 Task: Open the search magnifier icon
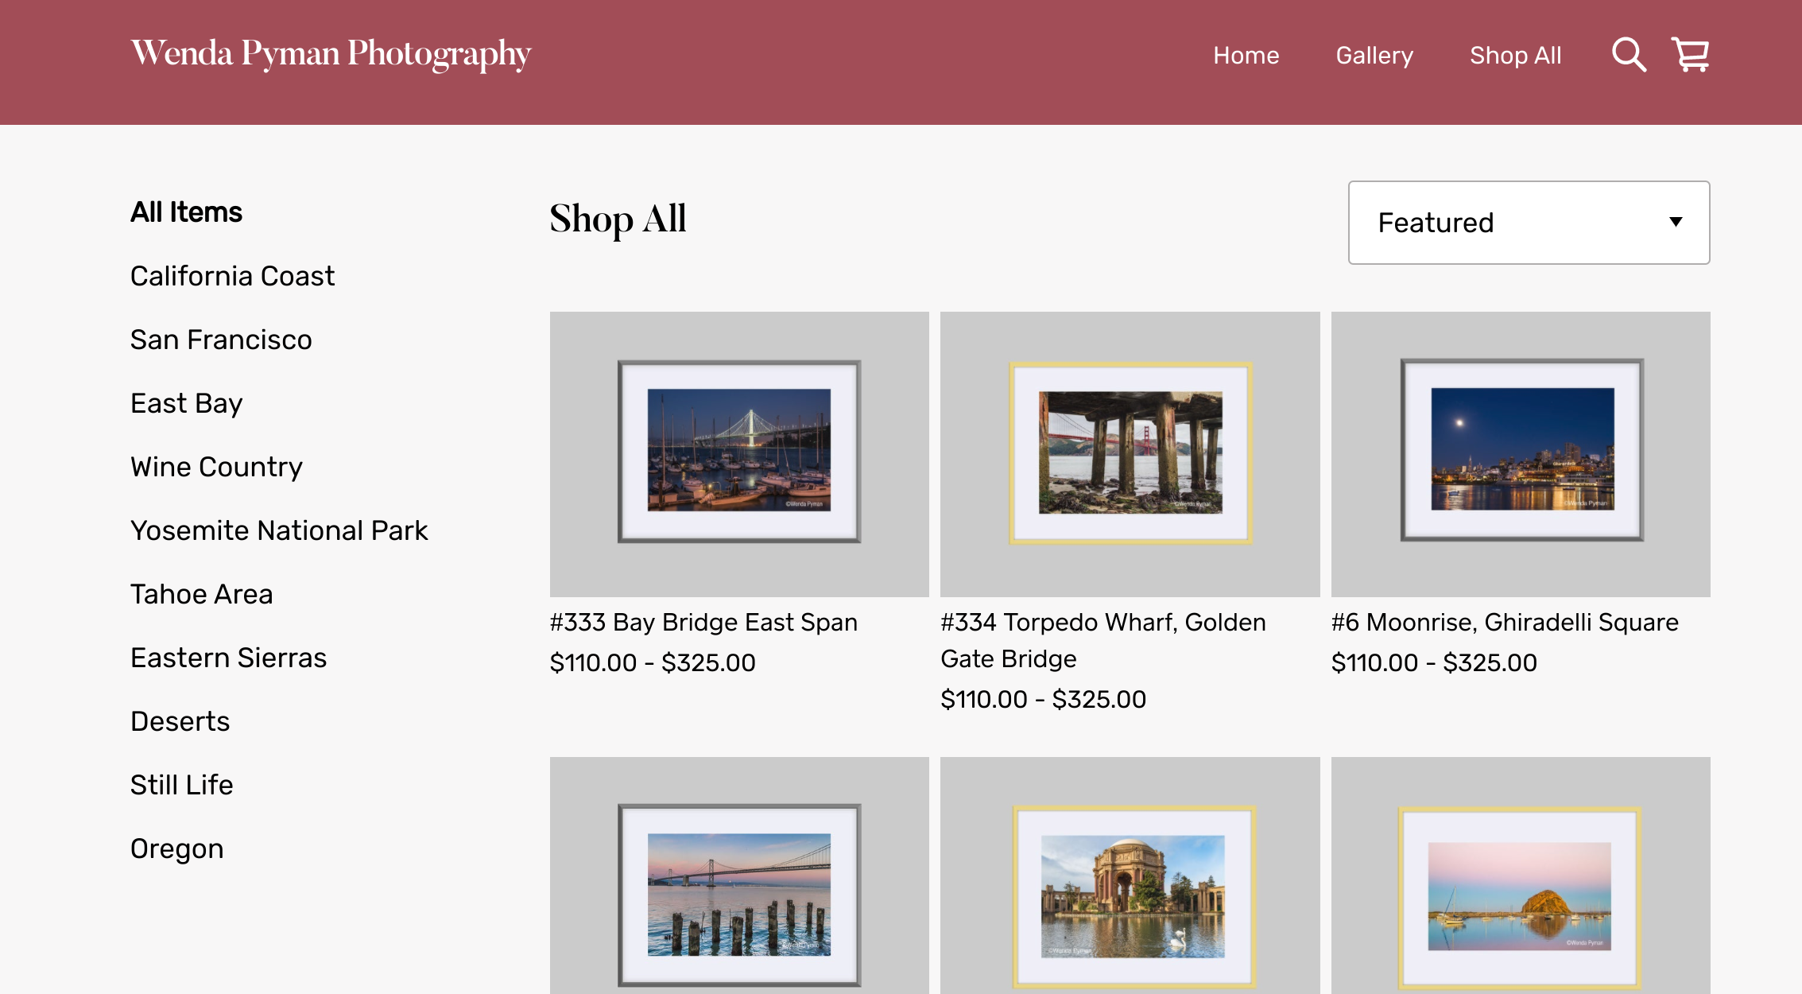[x=1628, y=55]
